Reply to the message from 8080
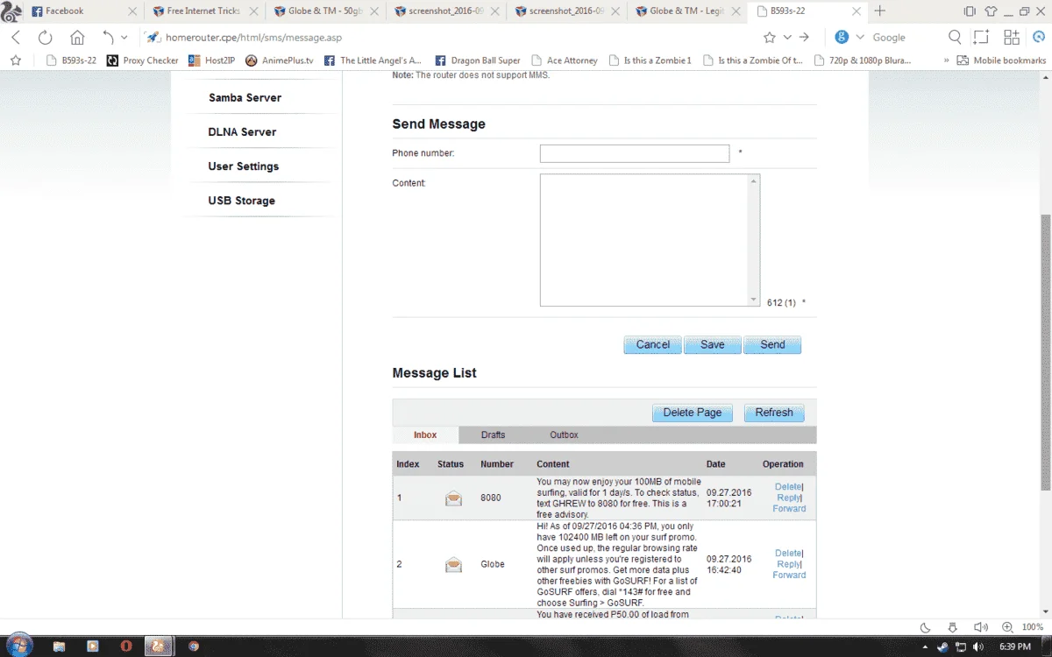Viewport: 1052px width, 657px height. pyautogui.click(x=789, y=498)
